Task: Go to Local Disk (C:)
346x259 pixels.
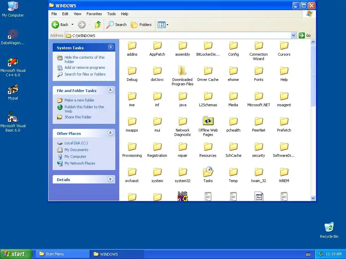Action: point(76,143)
